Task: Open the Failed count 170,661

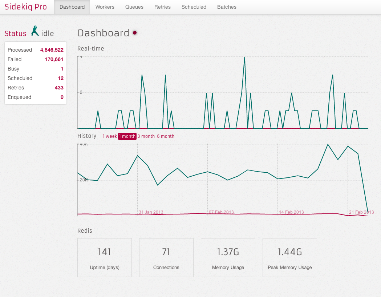Action: (x=54, y=59)
